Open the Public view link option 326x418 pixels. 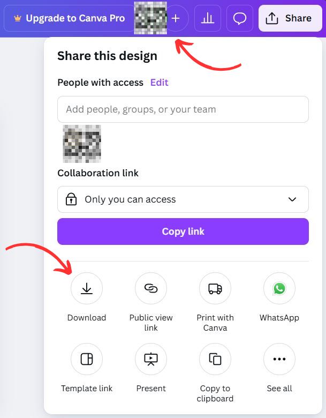[x=151, y=288]
